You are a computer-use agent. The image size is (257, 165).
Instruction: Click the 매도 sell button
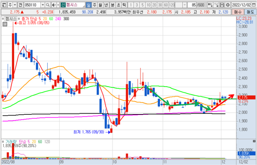(250, 12)
